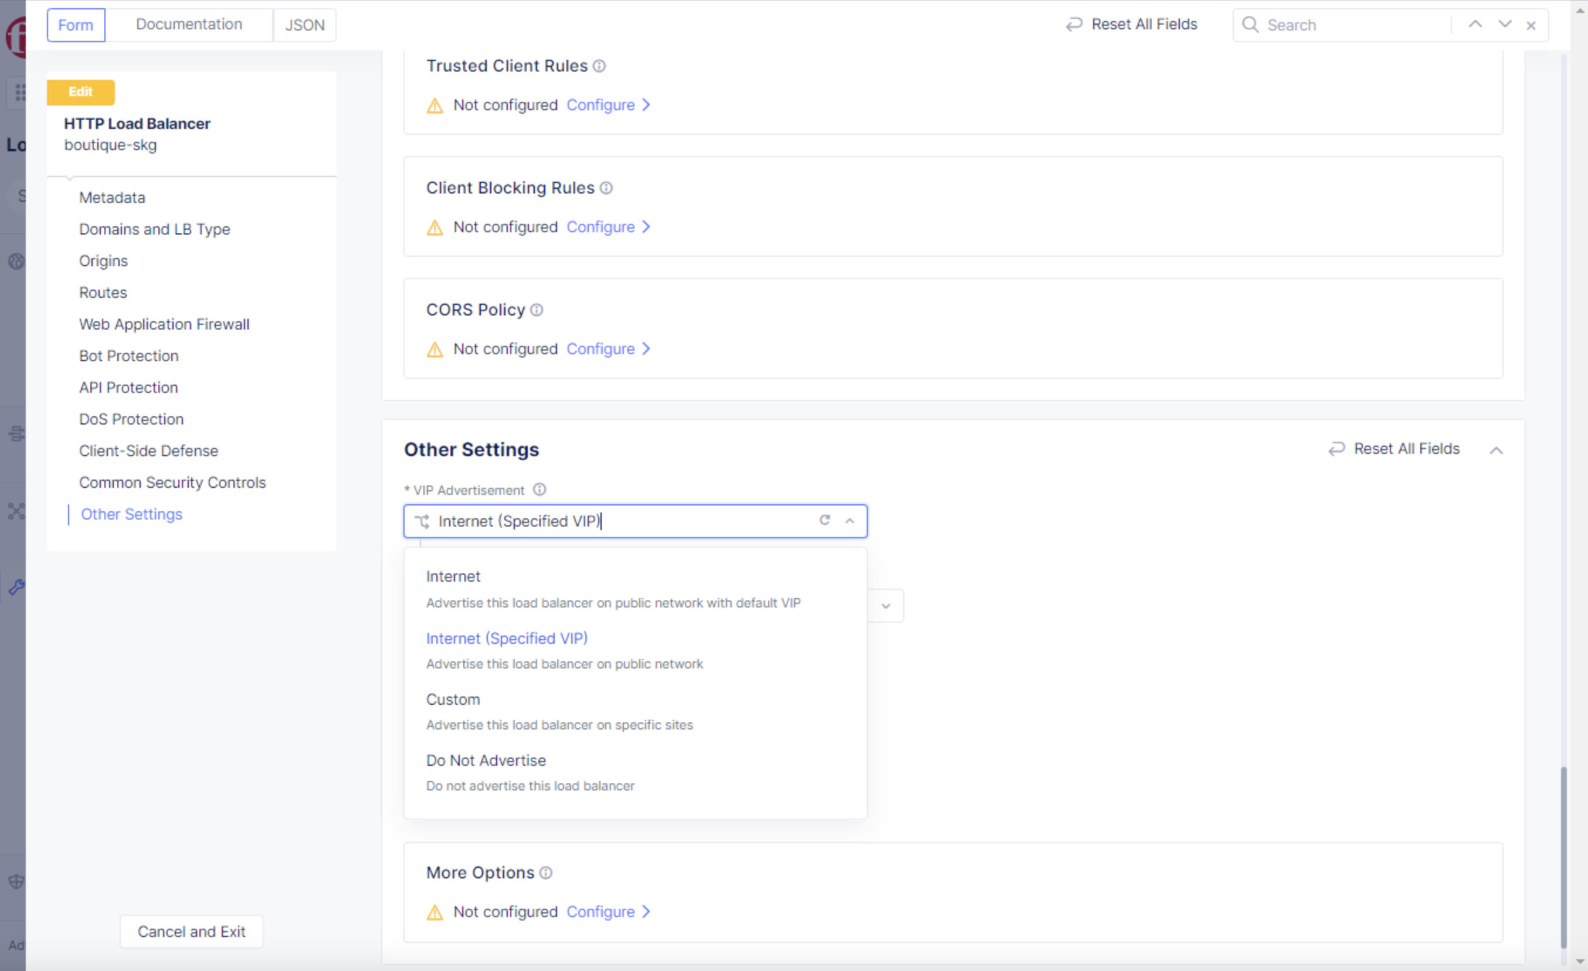Screen dimensions: 1588x971
Task: Open the apps grid icon in the sidebar
Action: tap(20, 92)
